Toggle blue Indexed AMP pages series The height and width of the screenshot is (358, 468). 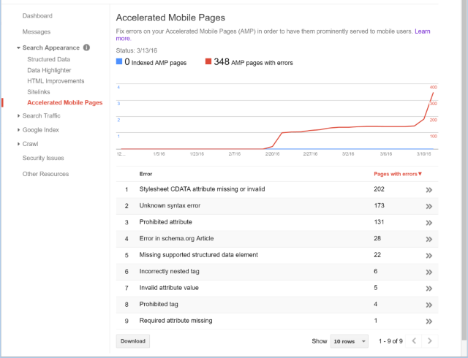(x=121, y=63)
